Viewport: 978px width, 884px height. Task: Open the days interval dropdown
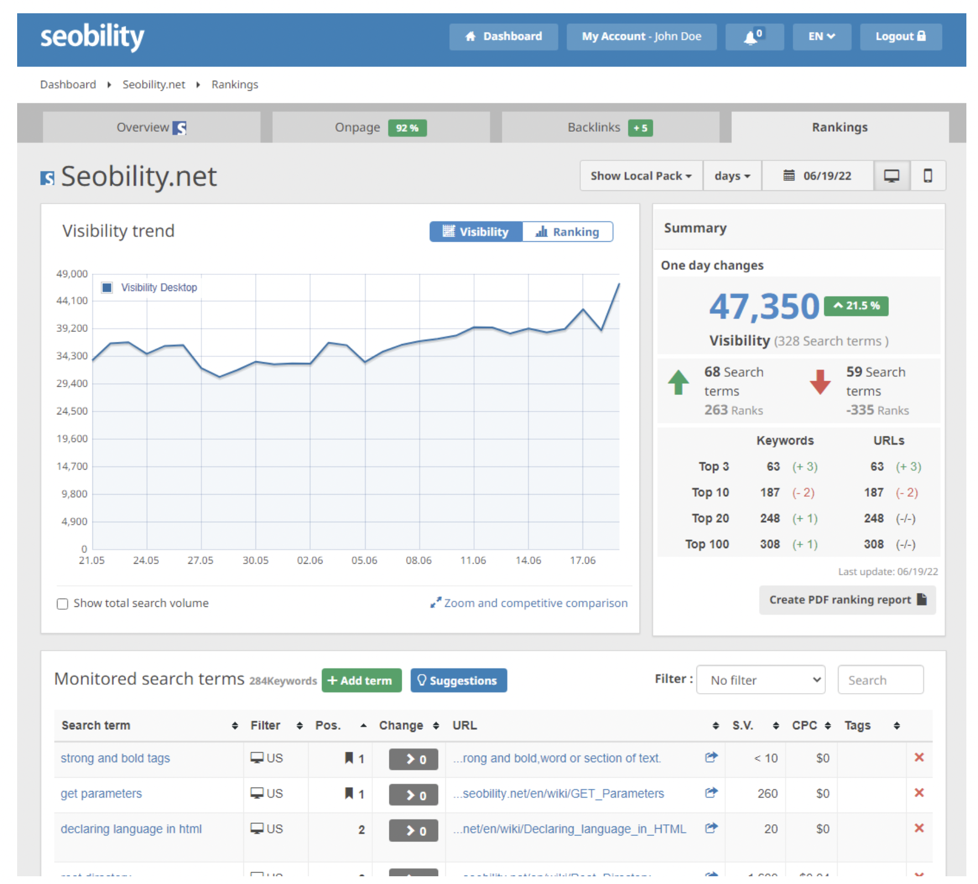pyautogui.click(x=732, y=176)
